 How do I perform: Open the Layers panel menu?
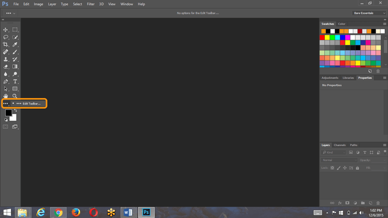coord(384,145)
